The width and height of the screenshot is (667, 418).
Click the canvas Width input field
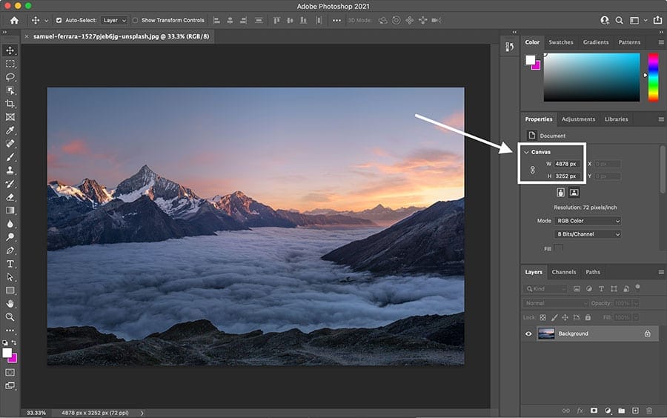point(567,164)
